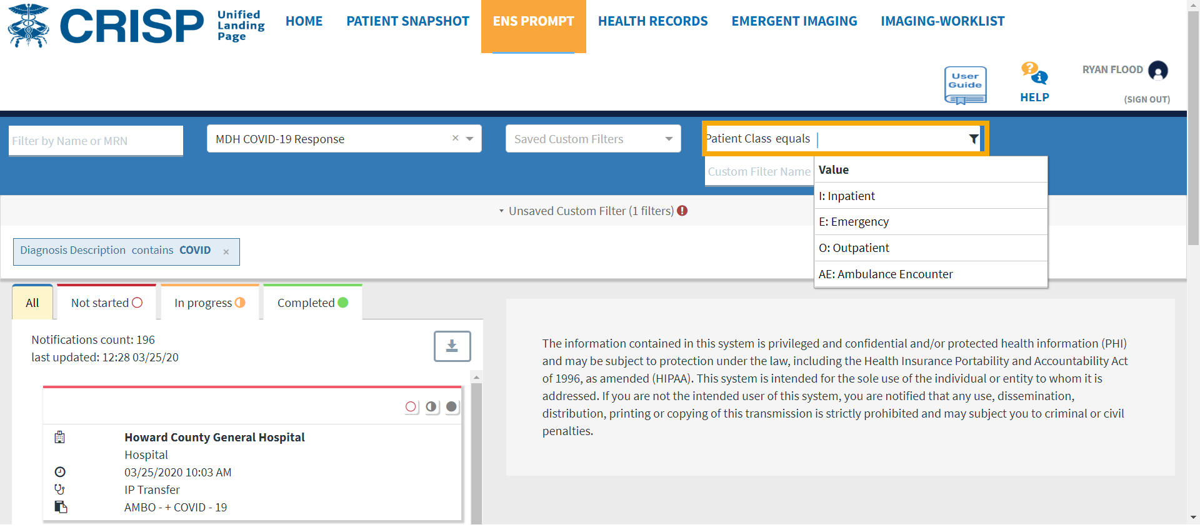
Task: Clear the MDH COVID-19 Response selection
Action: 456,138
